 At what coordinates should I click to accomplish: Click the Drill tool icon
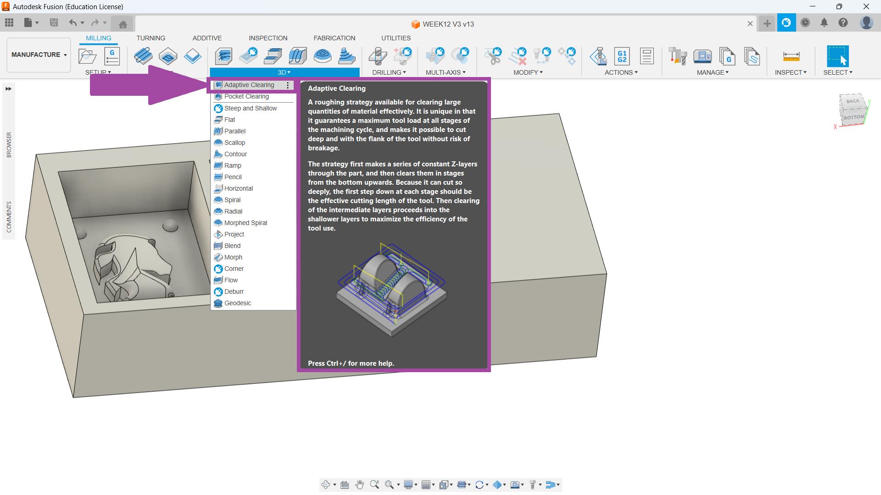[378, 56]
